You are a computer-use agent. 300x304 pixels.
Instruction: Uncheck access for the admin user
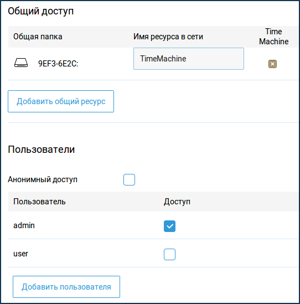click(x=169, y=226)
